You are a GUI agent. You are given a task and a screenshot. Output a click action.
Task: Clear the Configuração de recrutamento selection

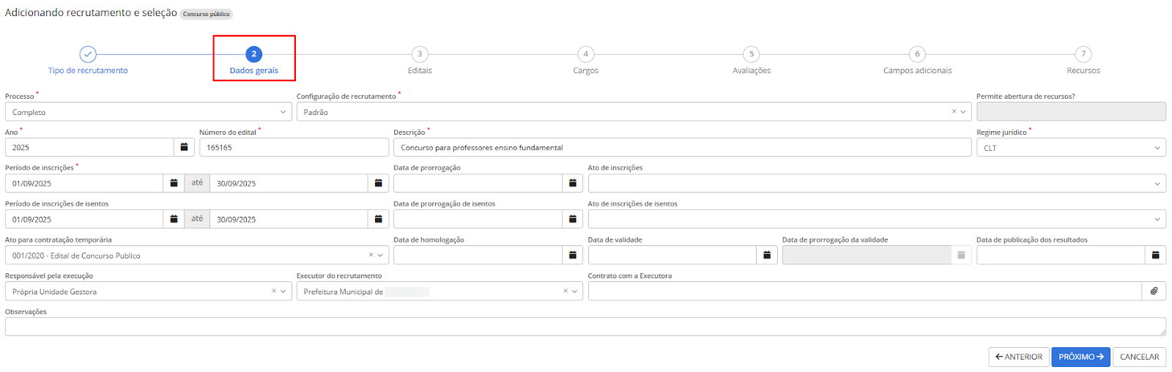[x=954, y=111]
